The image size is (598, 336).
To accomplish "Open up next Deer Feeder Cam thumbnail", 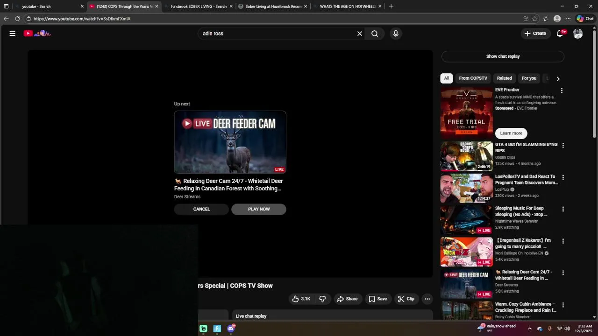I will point(230,142).
